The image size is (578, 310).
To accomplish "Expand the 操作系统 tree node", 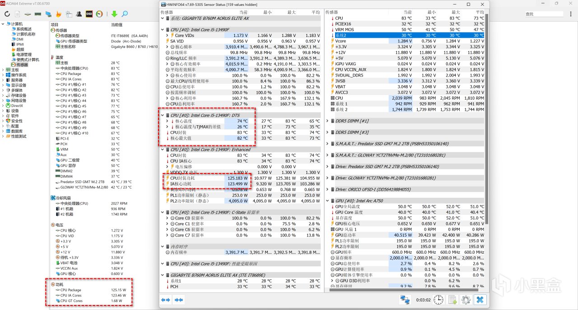I will click(x=3, y=75).
